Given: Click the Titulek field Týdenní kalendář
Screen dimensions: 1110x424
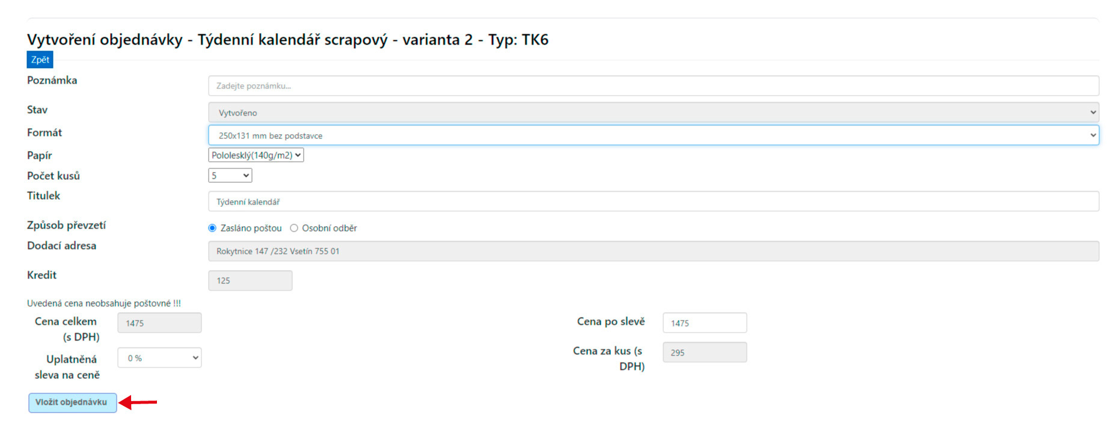Looking at the screenshot, I should click(x=654, y=201).
